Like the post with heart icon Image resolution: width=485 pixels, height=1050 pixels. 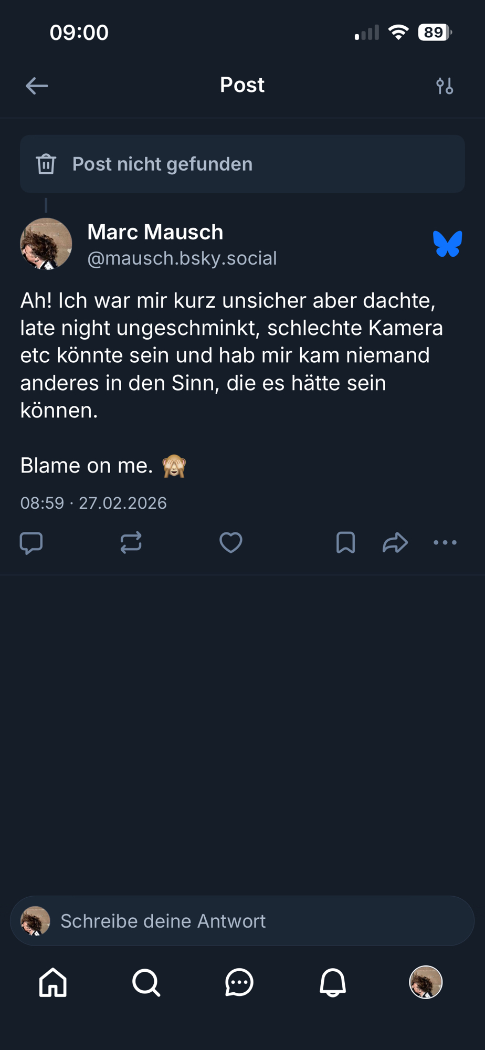point(230,543)
